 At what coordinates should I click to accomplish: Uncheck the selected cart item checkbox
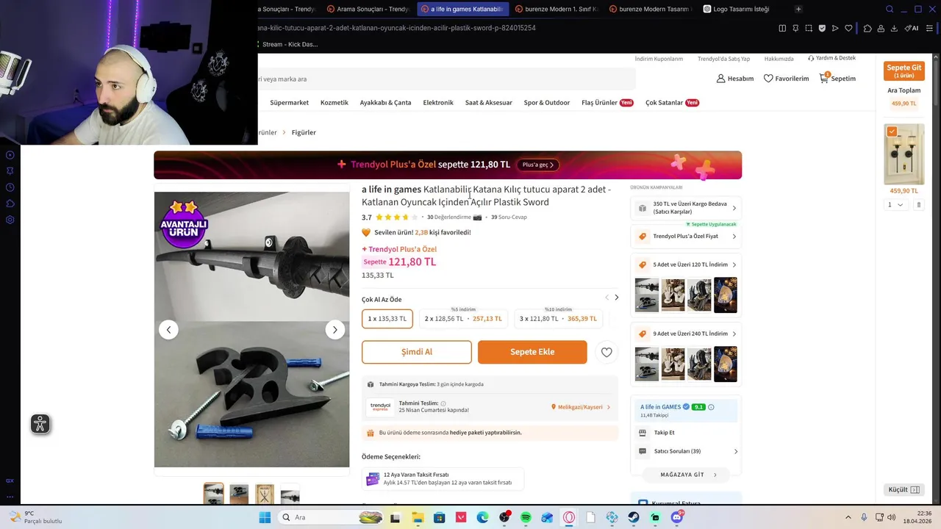coord(892,132)
